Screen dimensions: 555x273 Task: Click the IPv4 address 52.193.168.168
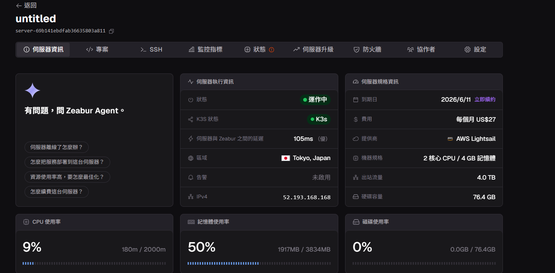click(x=307, y=197)
